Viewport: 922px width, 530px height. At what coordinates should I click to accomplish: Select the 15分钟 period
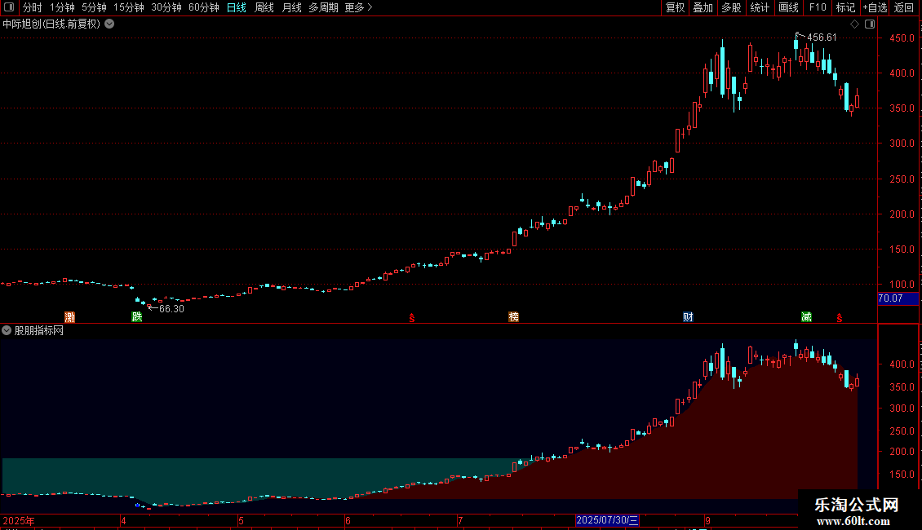click(129, 7)
